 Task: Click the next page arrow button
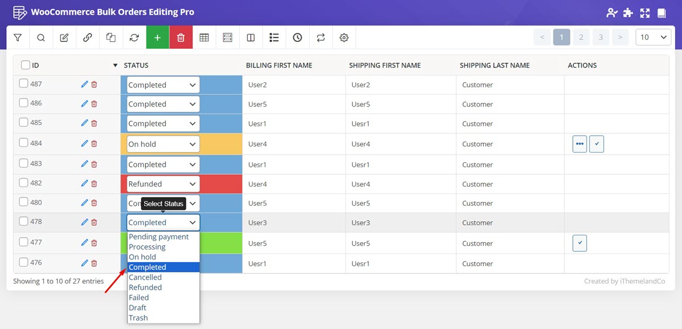click(620, 37)
